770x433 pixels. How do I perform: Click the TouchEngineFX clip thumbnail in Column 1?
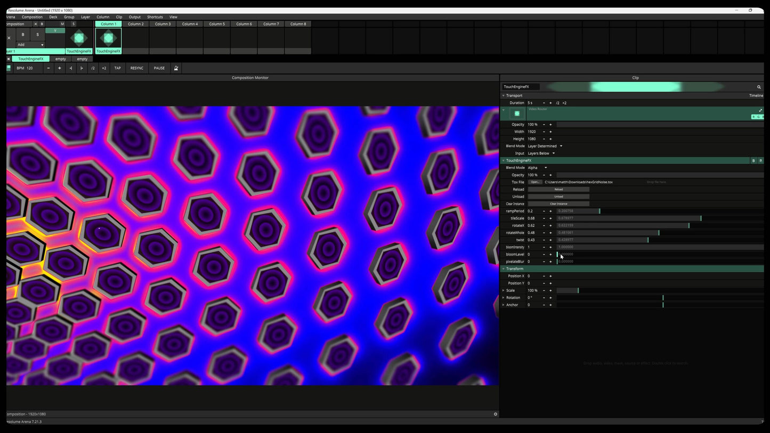coord(108,38)
